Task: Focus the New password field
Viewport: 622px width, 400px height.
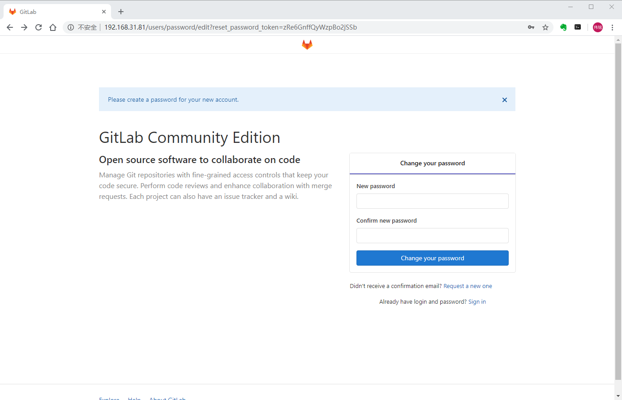Action: tap(432, 201)
